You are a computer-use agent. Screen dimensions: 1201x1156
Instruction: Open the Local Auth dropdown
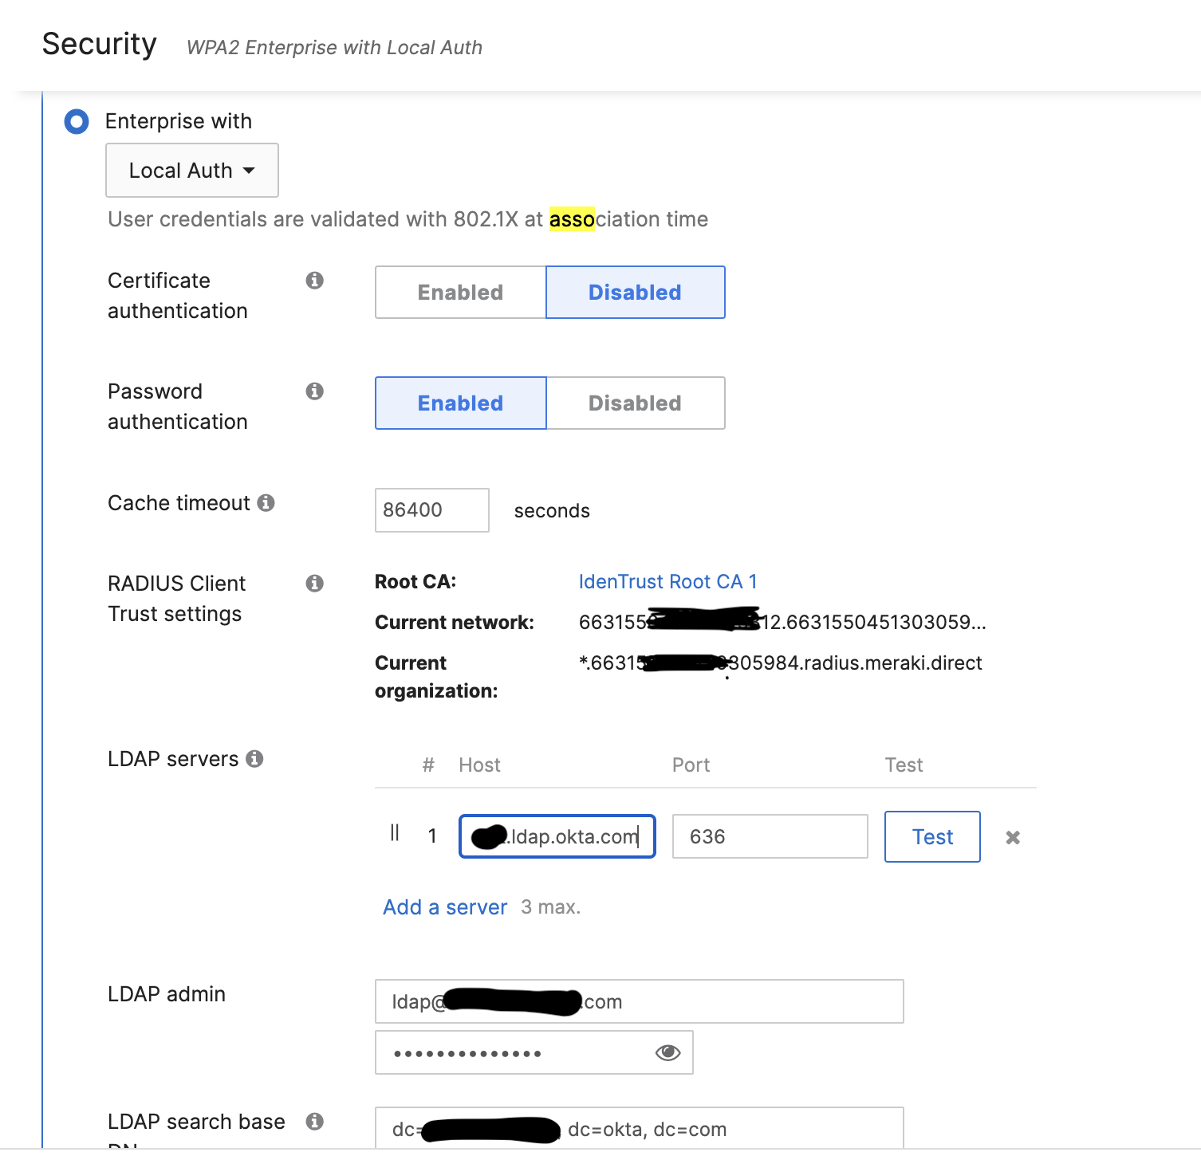(x=192, y=171)
